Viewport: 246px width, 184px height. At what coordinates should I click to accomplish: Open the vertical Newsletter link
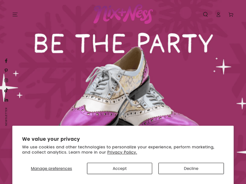pyautogui.click(x=6, y=116)
